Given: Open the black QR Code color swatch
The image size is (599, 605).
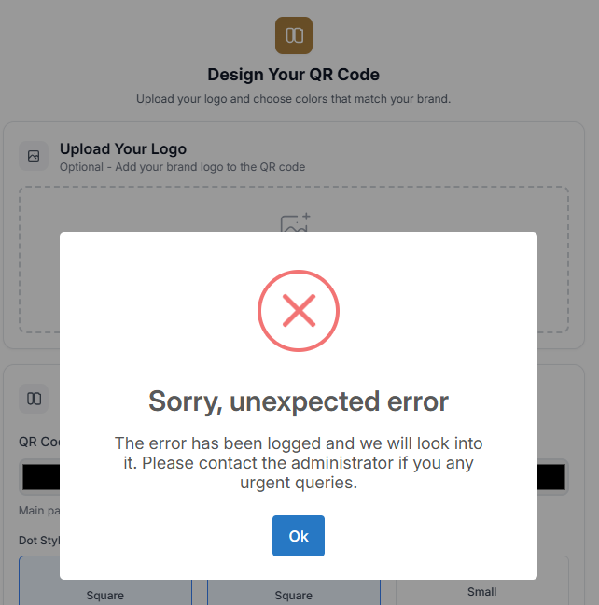Looking at the screenshot, I should [41, 477].
